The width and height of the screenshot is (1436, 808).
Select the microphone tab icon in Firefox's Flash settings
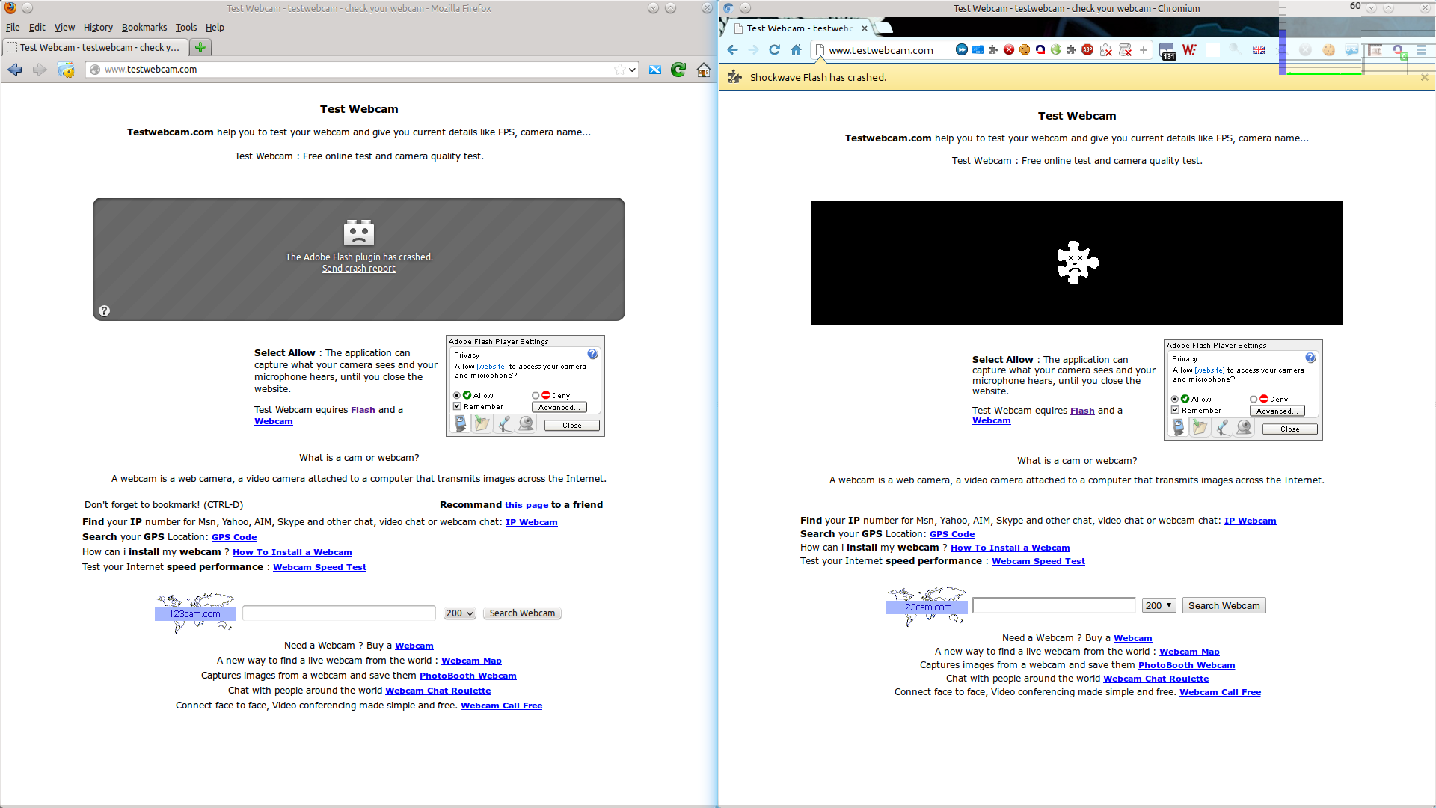(505, 424)
